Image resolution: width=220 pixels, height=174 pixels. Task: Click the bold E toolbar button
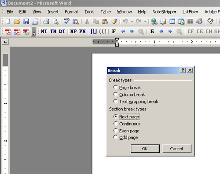152,32
